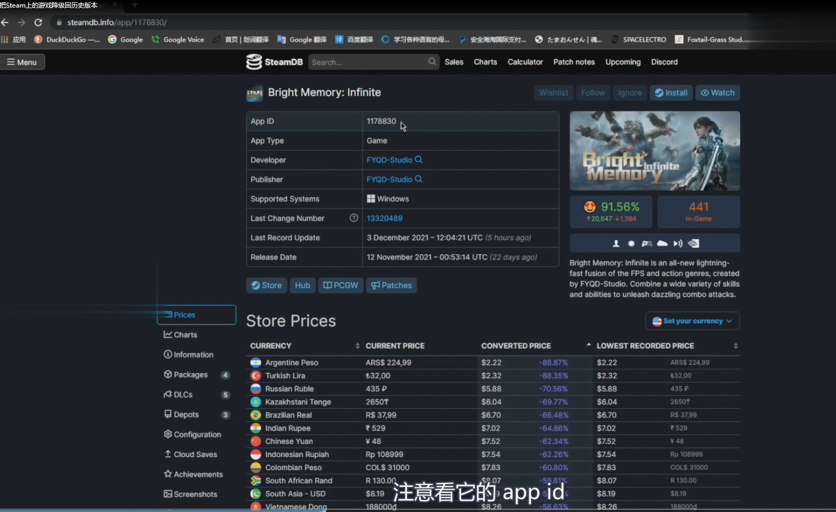Sort by the Currency column header
Viewport: 836px width, 512px height.
pyautogui.click(x=304, y=346)
